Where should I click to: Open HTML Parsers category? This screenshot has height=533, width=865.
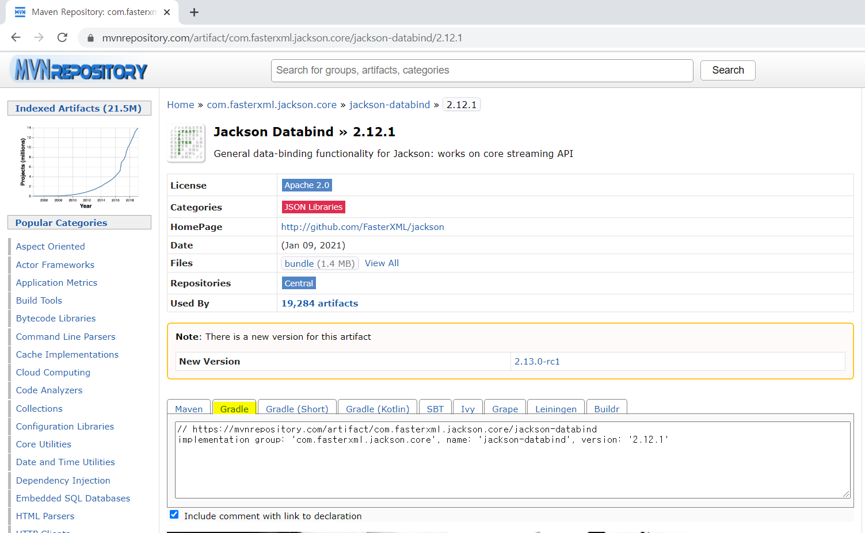click(45, 516)
